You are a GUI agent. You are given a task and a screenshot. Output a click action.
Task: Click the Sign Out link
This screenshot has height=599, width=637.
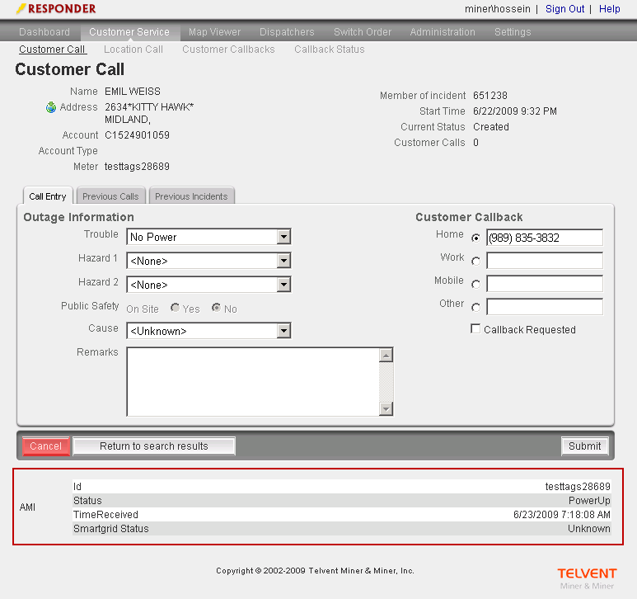(x=564, y=9)
